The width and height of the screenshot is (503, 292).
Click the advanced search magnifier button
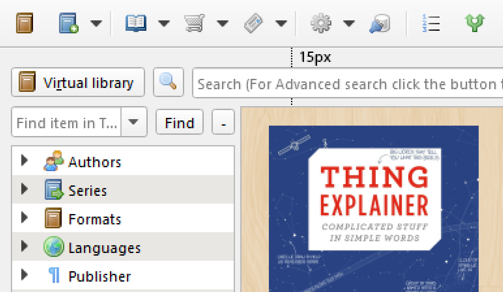pyautogui.click(x=169, y=82)
